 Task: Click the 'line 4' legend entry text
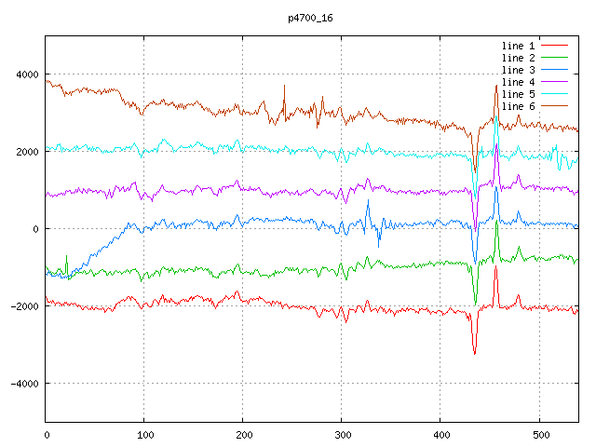click(x=518, y=82)
